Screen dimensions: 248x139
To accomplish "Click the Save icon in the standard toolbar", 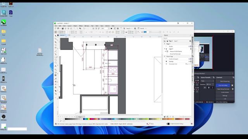I will click(63, 29).
